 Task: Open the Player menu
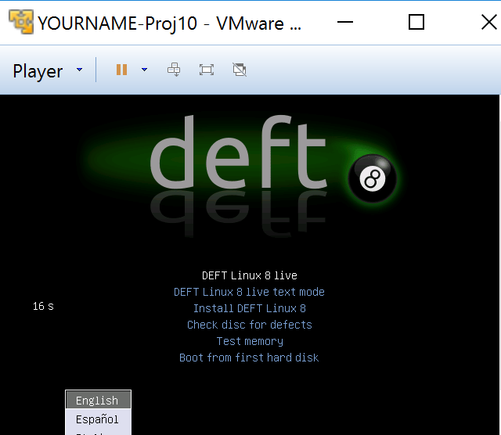click(38, 71)
